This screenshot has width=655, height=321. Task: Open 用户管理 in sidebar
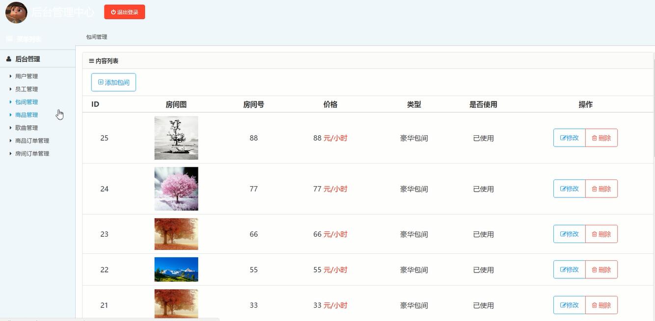click(27, 76)
